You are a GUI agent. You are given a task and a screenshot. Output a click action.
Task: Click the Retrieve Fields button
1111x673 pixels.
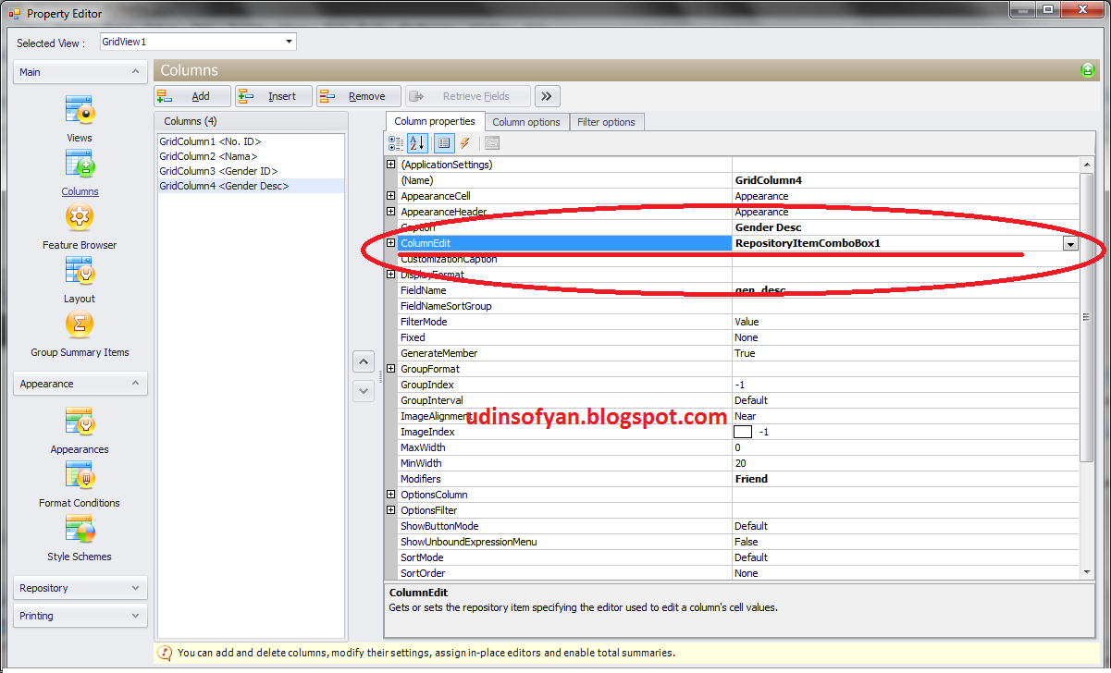tap(468, 96)
